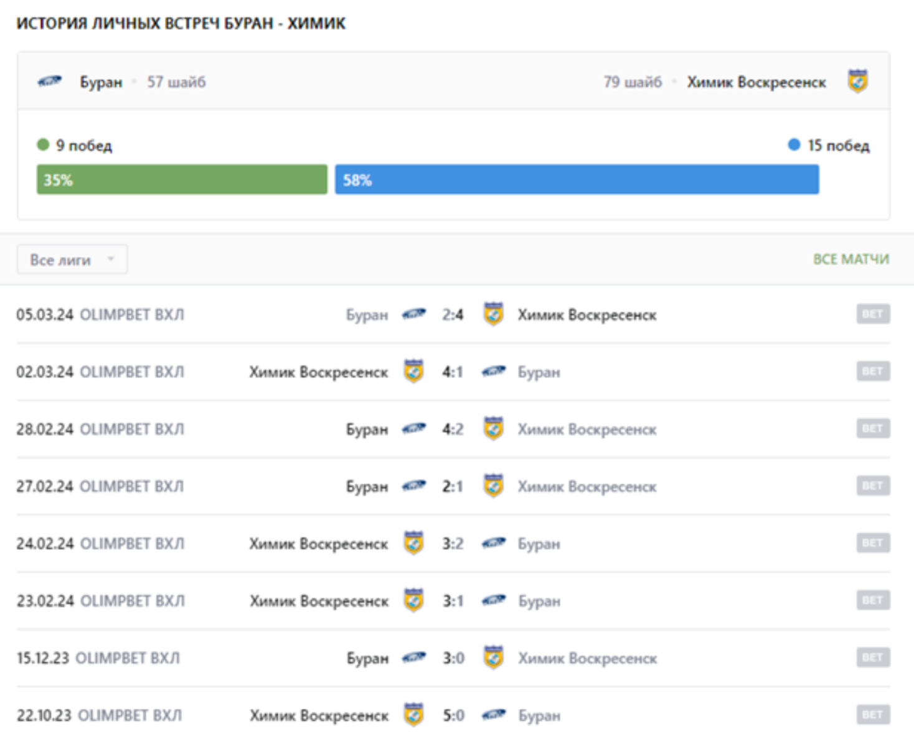Select Буран name in 28.02.24 row
The height and width of the screenshot is (749, 914).
[x=367, y=429]
